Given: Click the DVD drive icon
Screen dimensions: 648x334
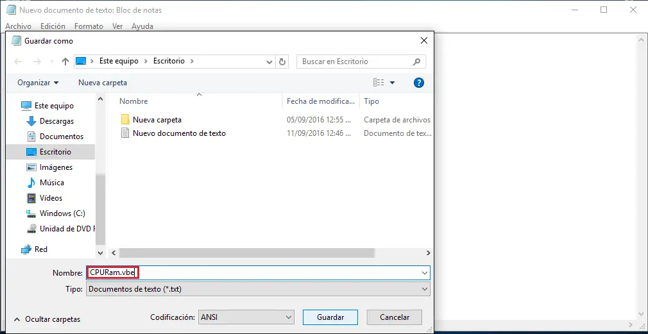Looking at the screenshot, I should point(31,229).
